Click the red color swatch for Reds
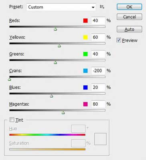This screenshot has height=160, width=146. click(x=85, y=20)
